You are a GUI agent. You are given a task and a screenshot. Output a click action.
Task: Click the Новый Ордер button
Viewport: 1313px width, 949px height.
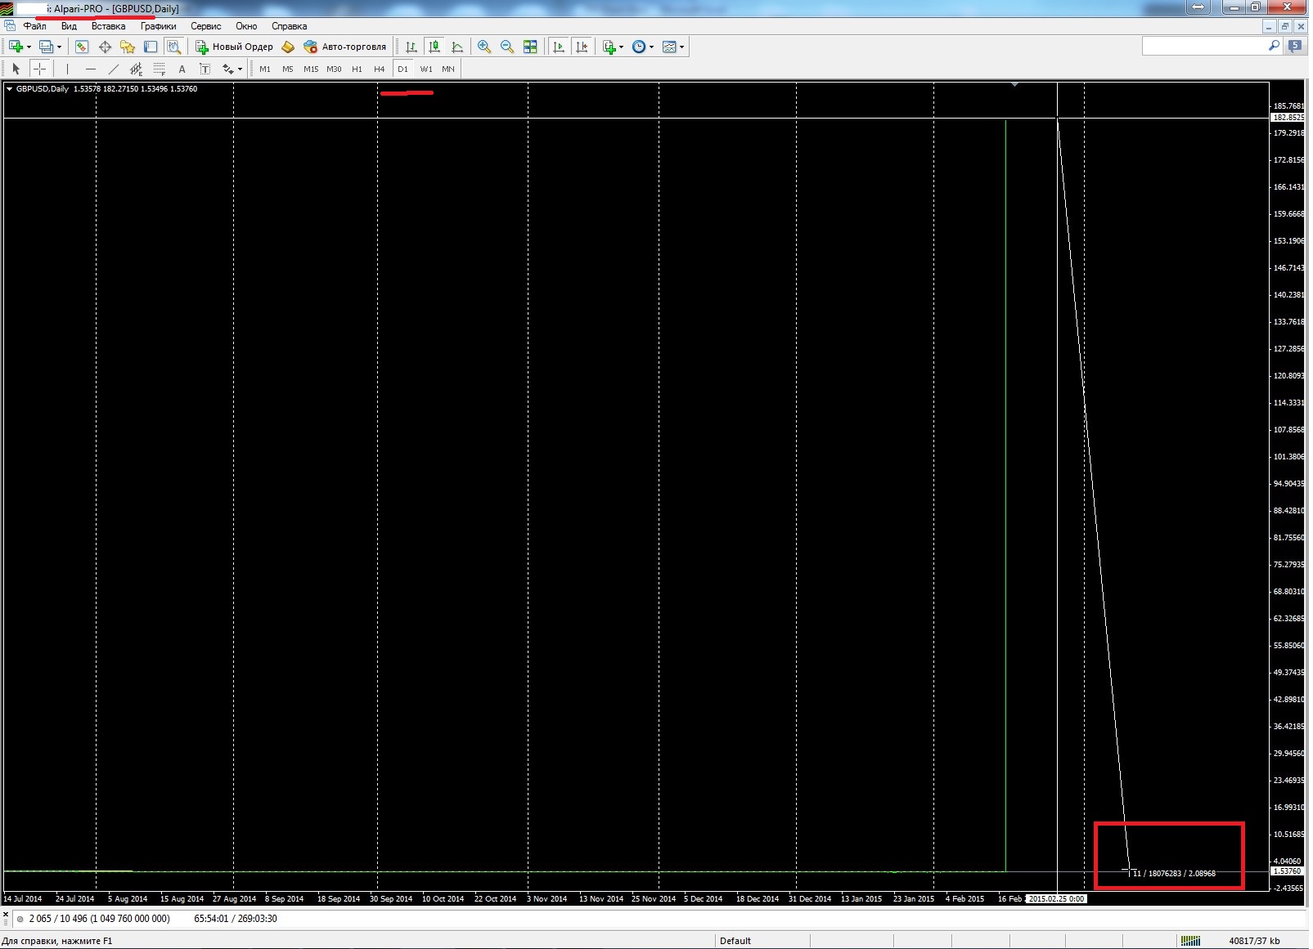tap(234, 47)
